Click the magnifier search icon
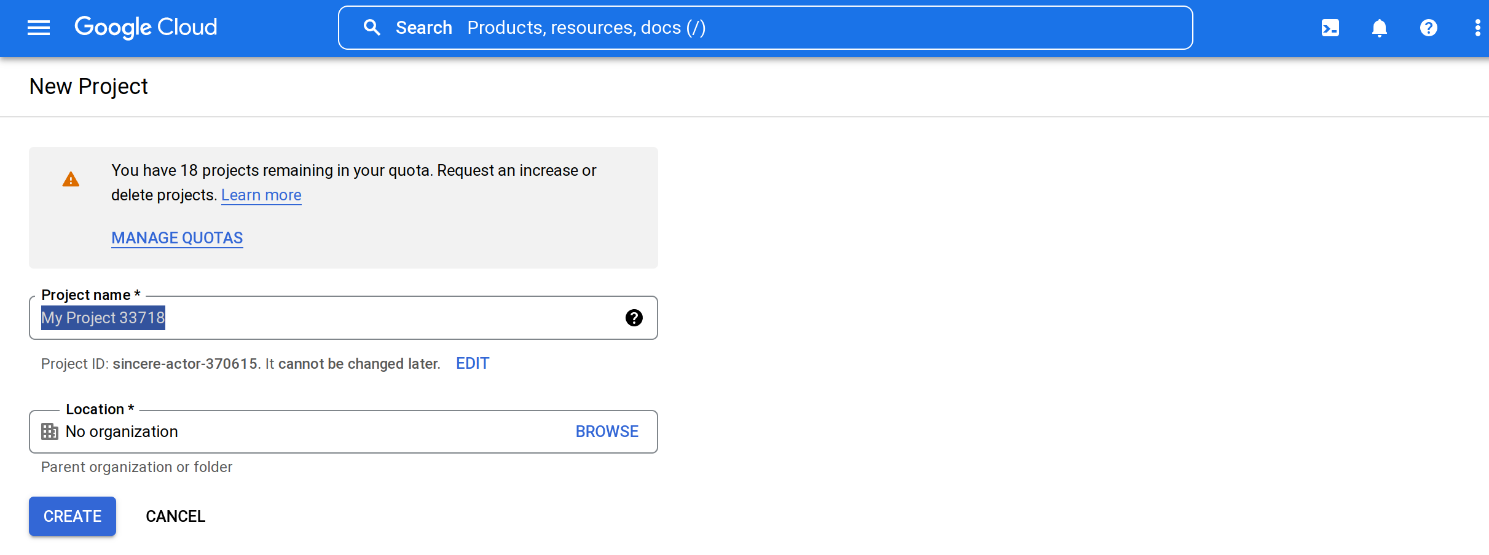Viewport: 1489px width, 555px height. (x=372, y=28)
